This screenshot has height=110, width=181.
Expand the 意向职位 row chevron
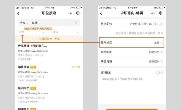pos(162,24)
